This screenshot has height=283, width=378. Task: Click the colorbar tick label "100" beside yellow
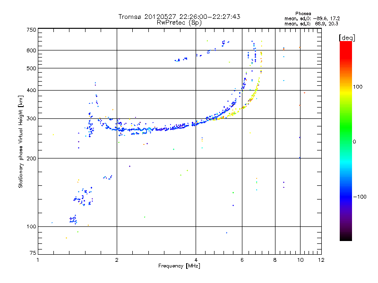(x=358, y=87)
